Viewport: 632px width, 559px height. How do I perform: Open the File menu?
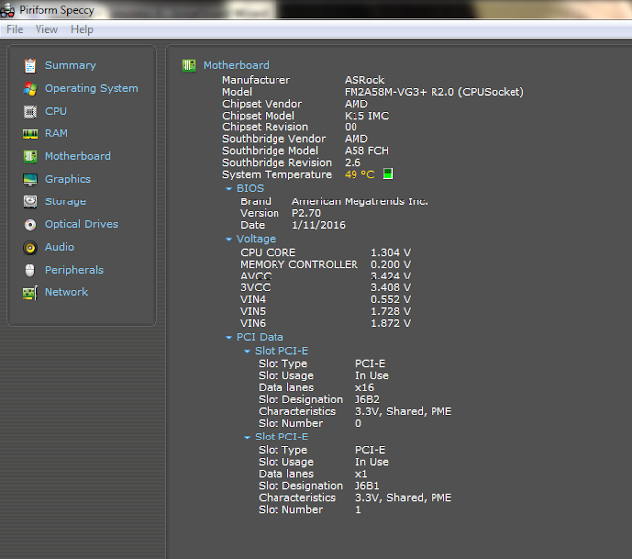[x=15, y=29]
